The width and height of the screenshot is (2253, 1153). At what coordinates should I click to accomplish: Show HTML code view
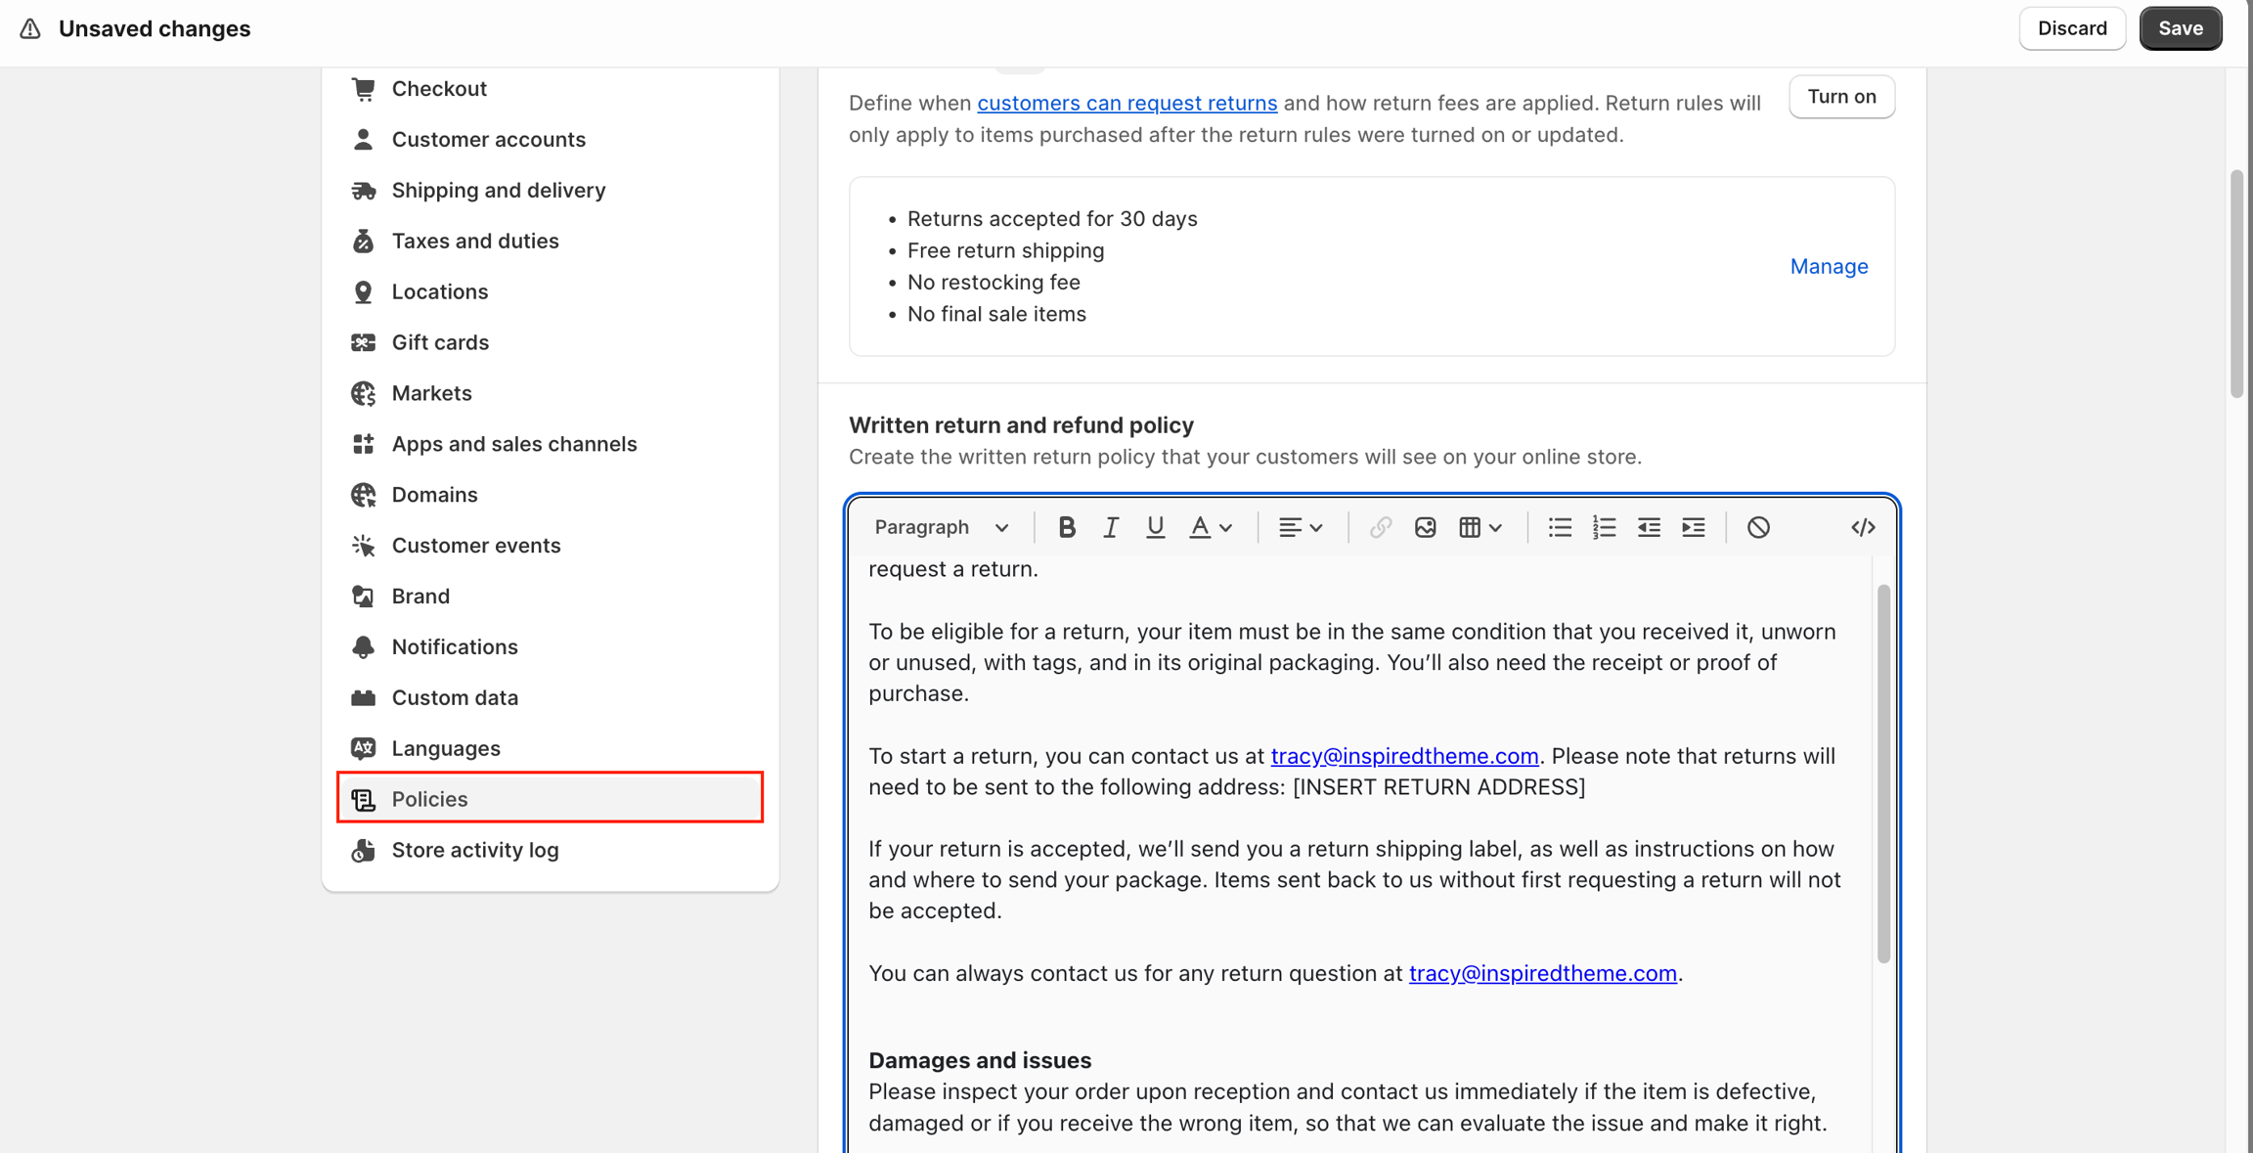[x=1863, y=527]
